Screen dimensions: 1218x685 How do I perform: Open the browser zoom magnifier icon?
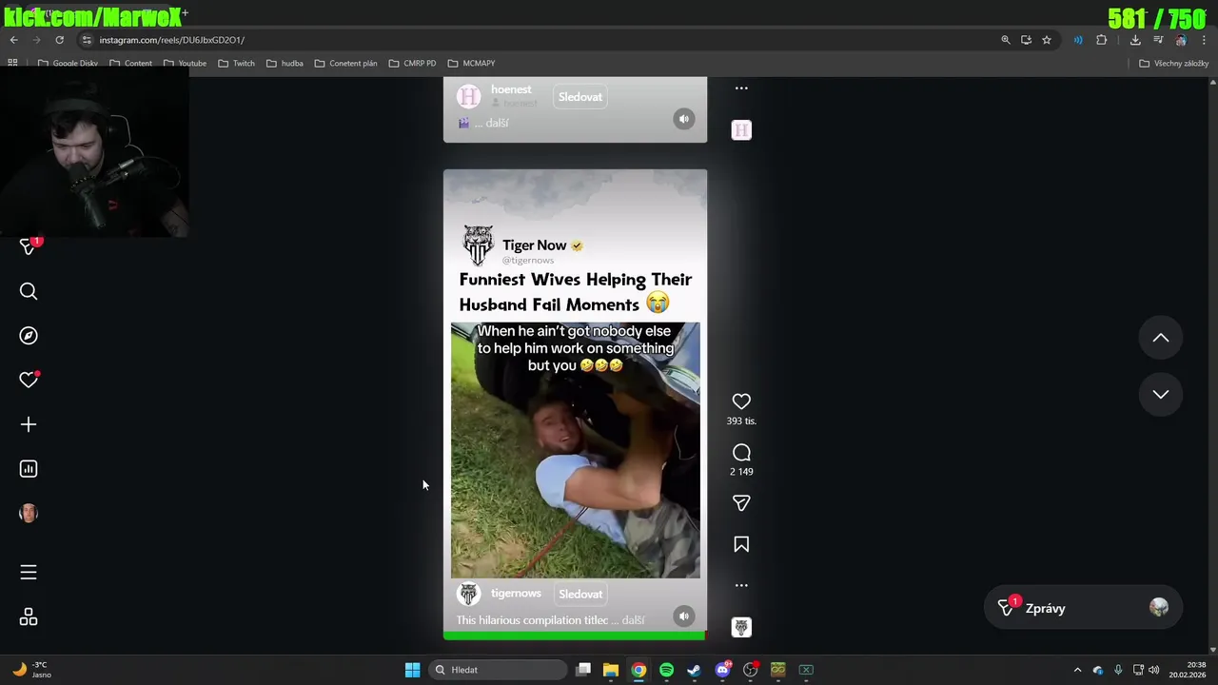(1005, 40)
